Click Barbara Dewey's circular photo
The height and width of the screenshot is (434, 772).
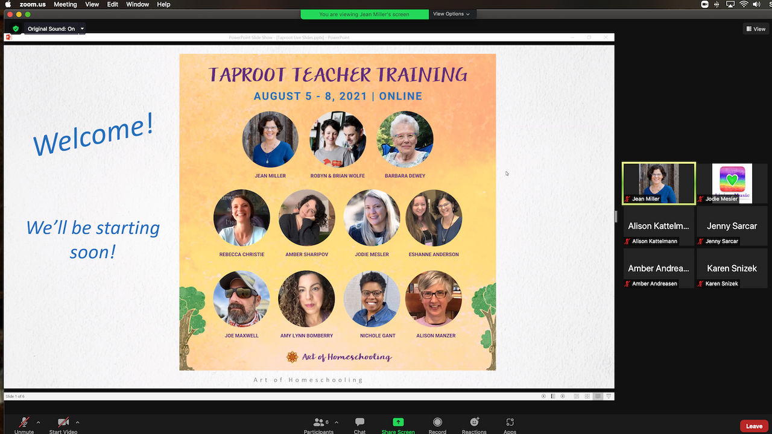405,139
